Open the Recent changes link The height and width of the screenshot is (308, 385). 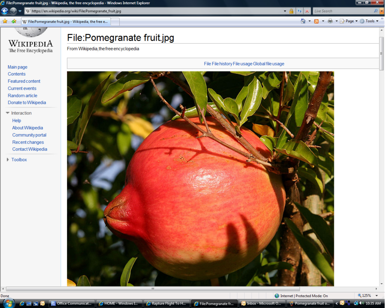pyautogui.click(x=28, y=142)
